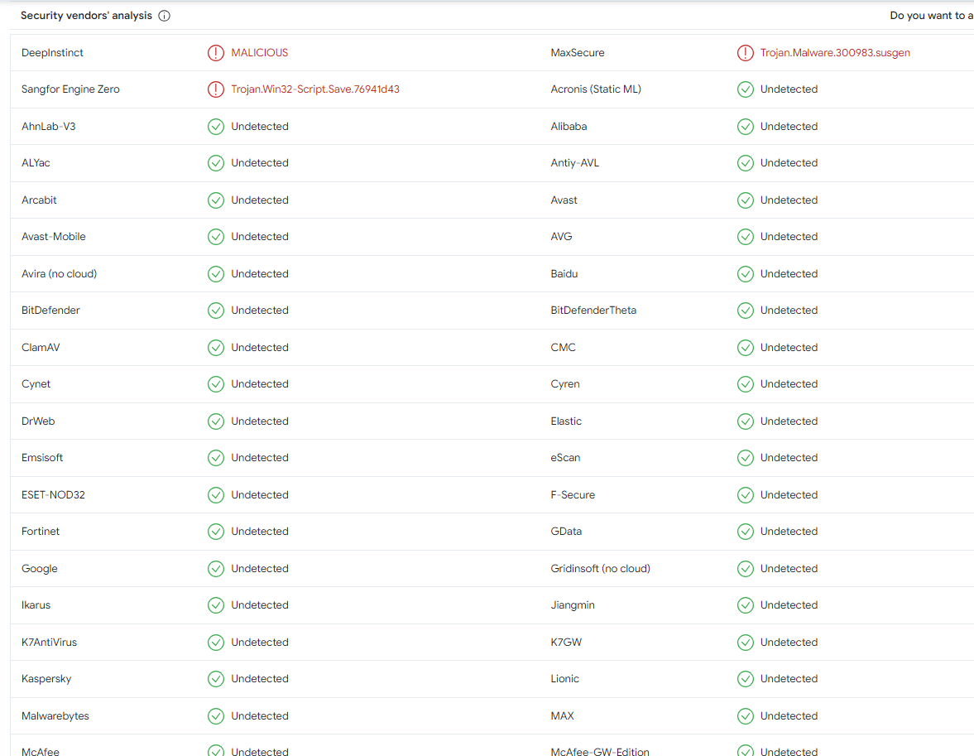The height and width of the screenshot is (756, 974).
Task: Click the Undetected result for Fortinet
Action: 260,532
